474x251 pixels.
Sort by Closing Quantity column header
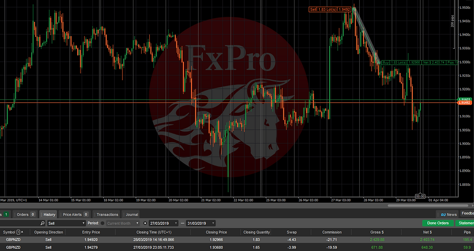coord(256,232)
